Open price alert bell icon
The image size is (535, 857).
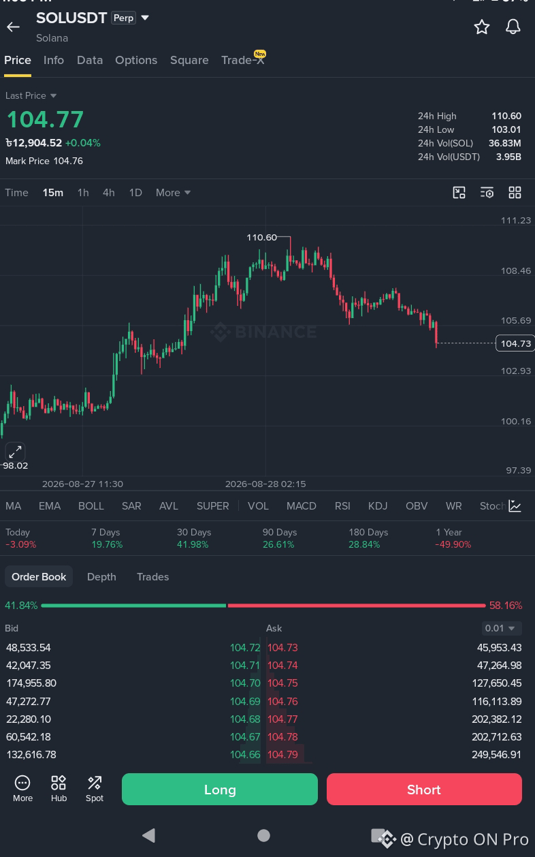[513, 27]
